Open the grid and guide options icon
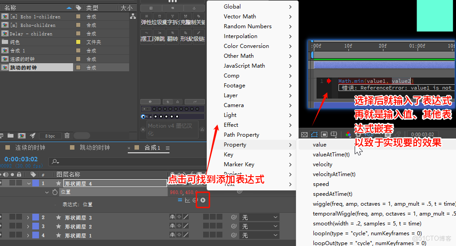This screenshot has height=246, width=456. pos(334,134)
